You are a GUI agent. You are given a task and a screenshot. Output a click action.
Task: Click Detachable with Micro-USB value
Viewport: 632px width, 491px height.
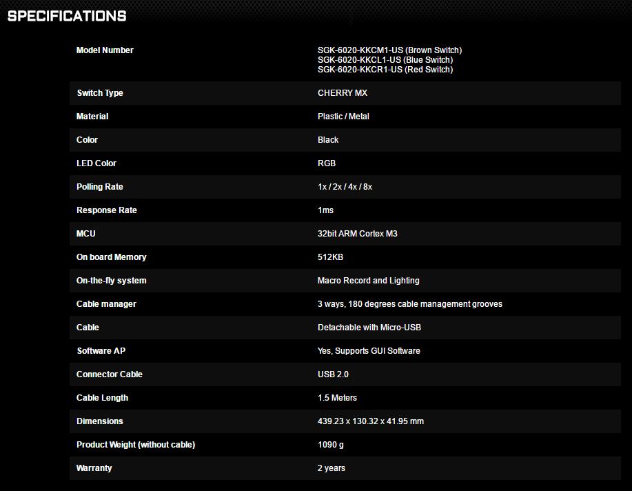click(x=369, y=327)
